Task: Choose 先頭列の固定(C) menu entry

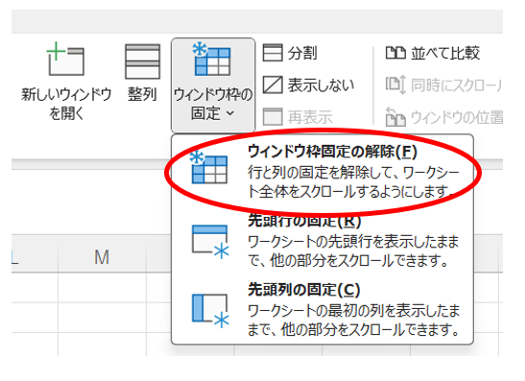Action: 322,310
